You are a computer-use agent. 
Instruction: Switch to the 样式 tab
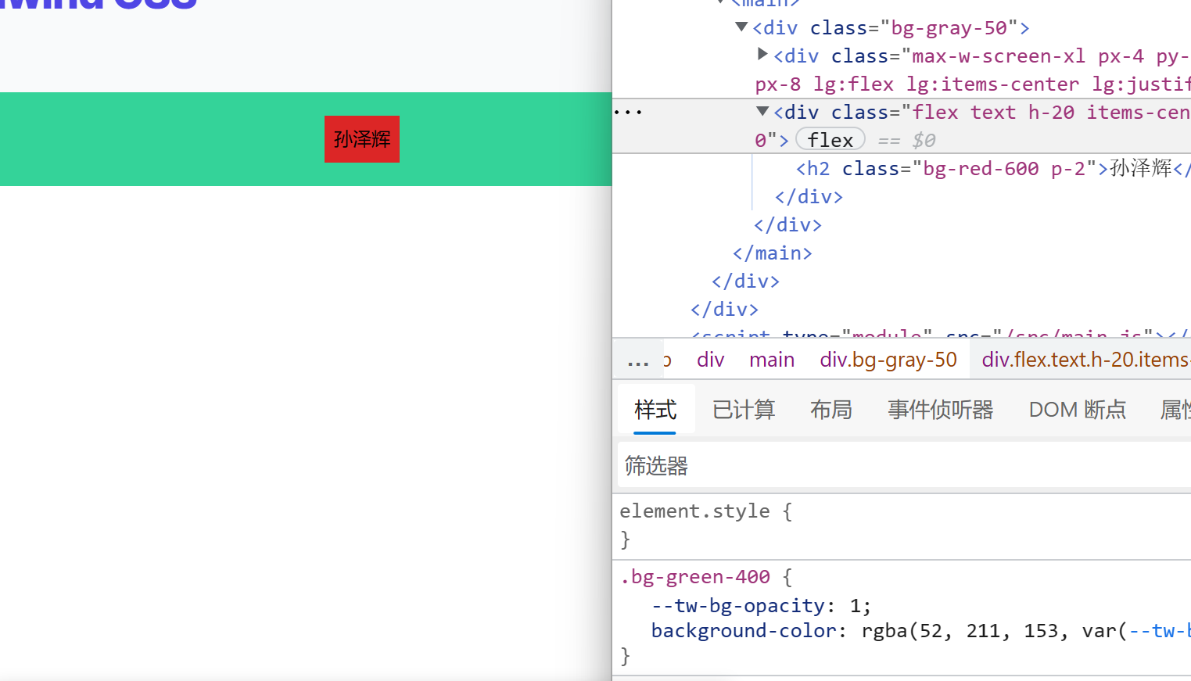pos(655,410)
